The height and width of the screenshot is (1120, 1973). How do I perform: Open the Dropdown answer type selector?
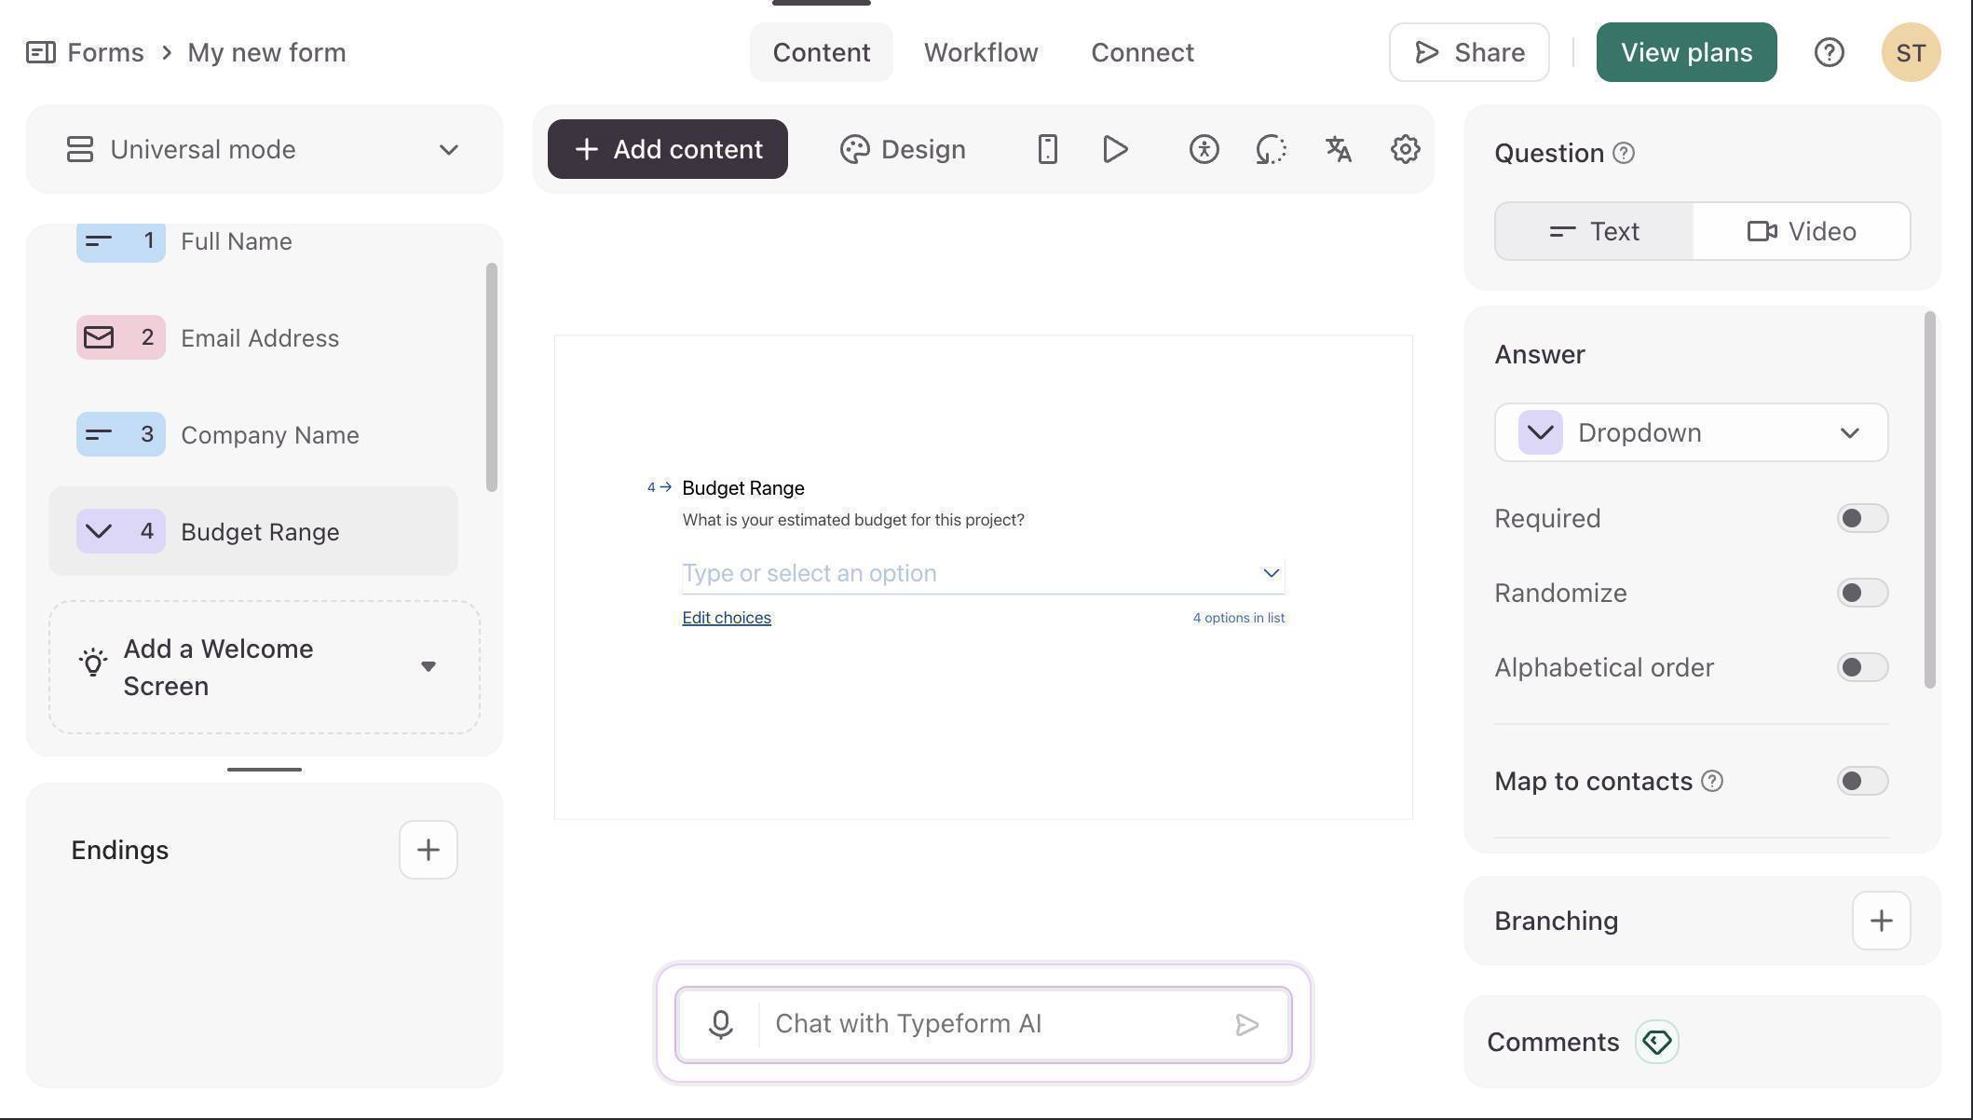point(1690,432)
